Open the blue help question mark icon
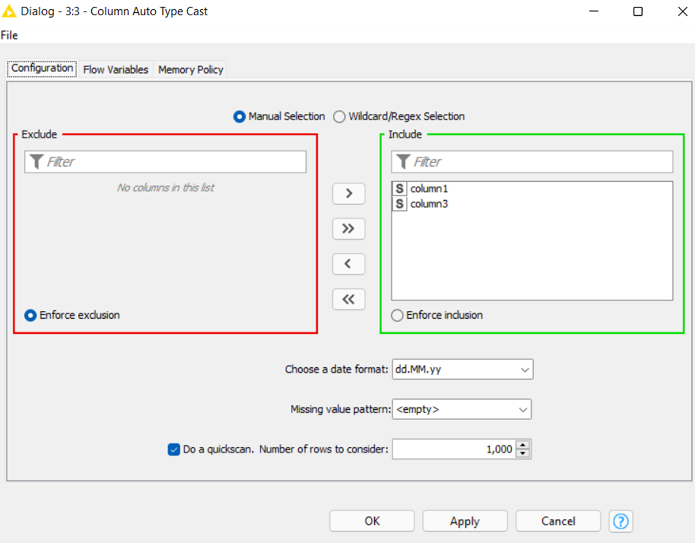The height and width of the screenshot is (543, 695). point(620,521)
